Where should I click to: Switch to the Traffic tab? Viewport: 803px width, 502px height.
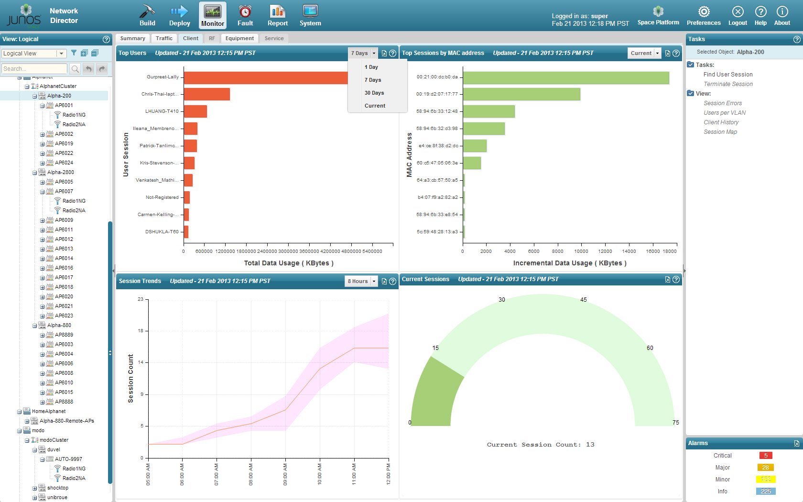164,38
